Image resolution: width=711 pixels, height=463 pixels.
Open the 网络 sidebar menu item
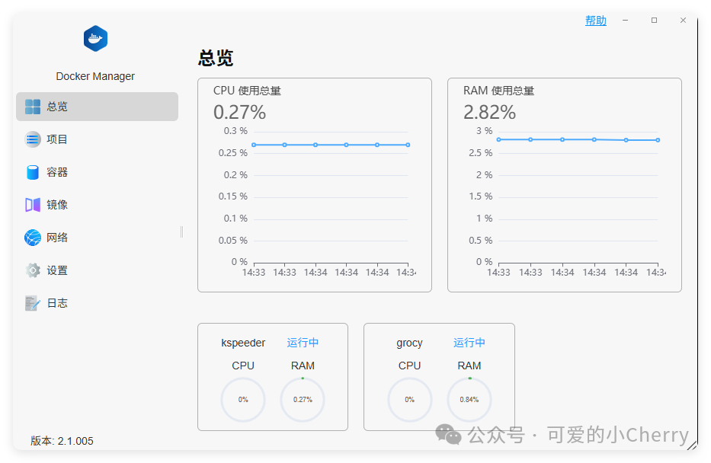point(97,238)
